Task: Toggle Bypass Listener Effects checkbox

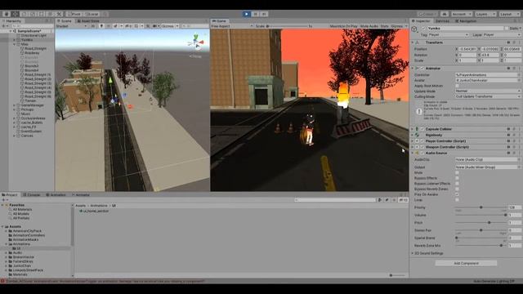Action: [458, 183]
